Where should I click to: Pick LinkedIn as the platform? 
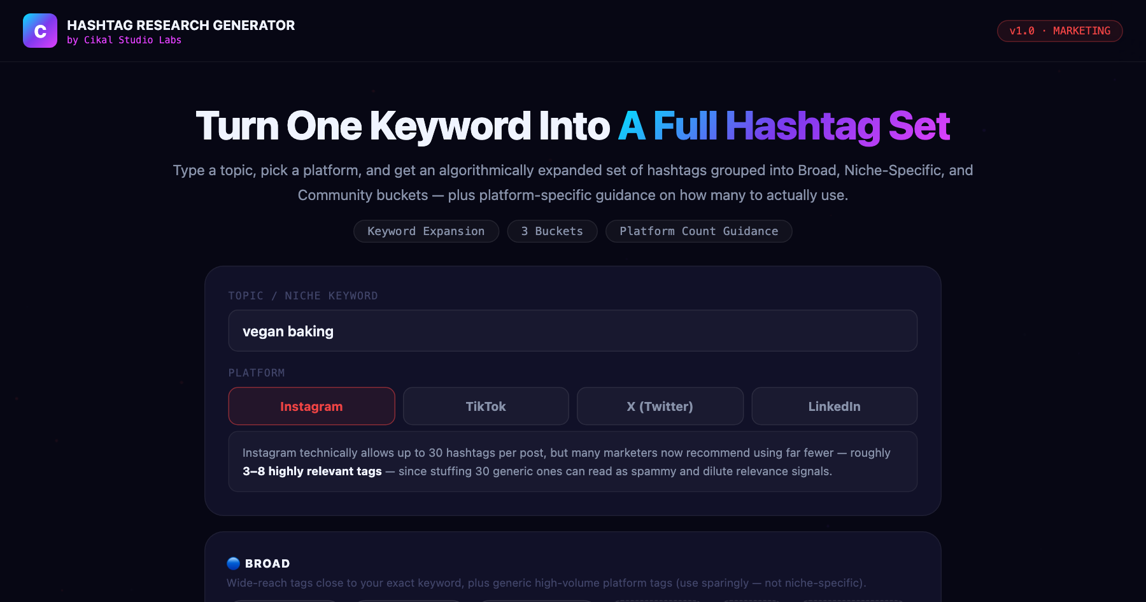(x=834, y=406)
